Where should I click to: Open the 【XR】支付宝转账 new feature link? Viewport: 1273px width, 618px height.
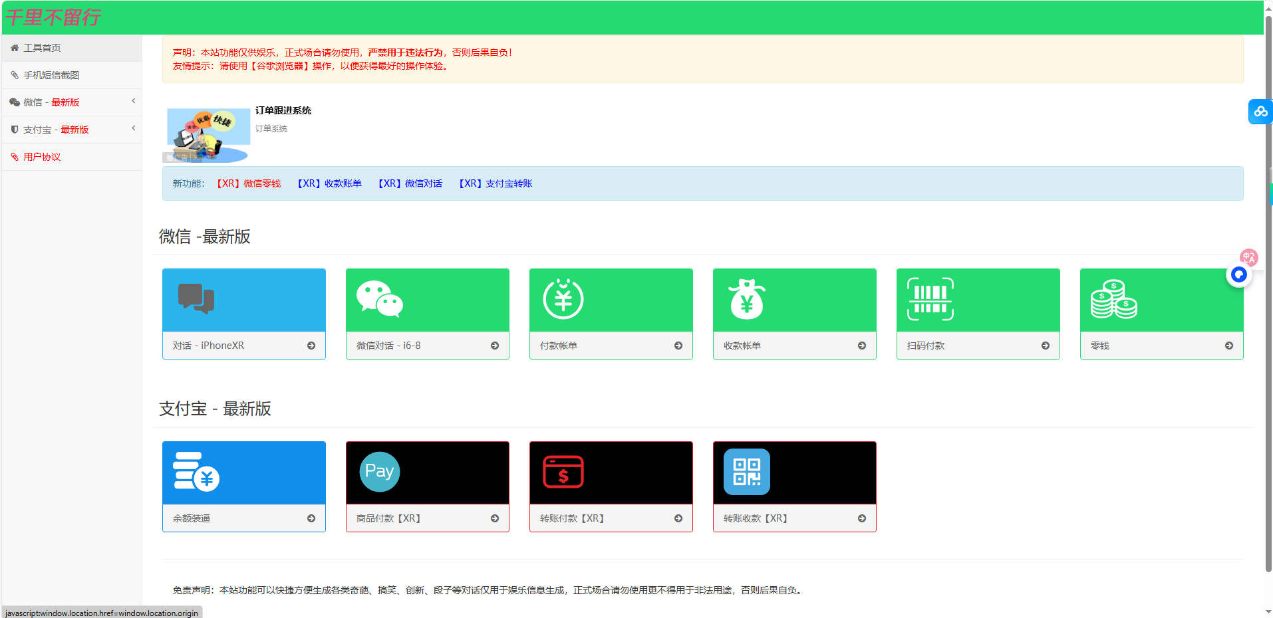[495, 183]
